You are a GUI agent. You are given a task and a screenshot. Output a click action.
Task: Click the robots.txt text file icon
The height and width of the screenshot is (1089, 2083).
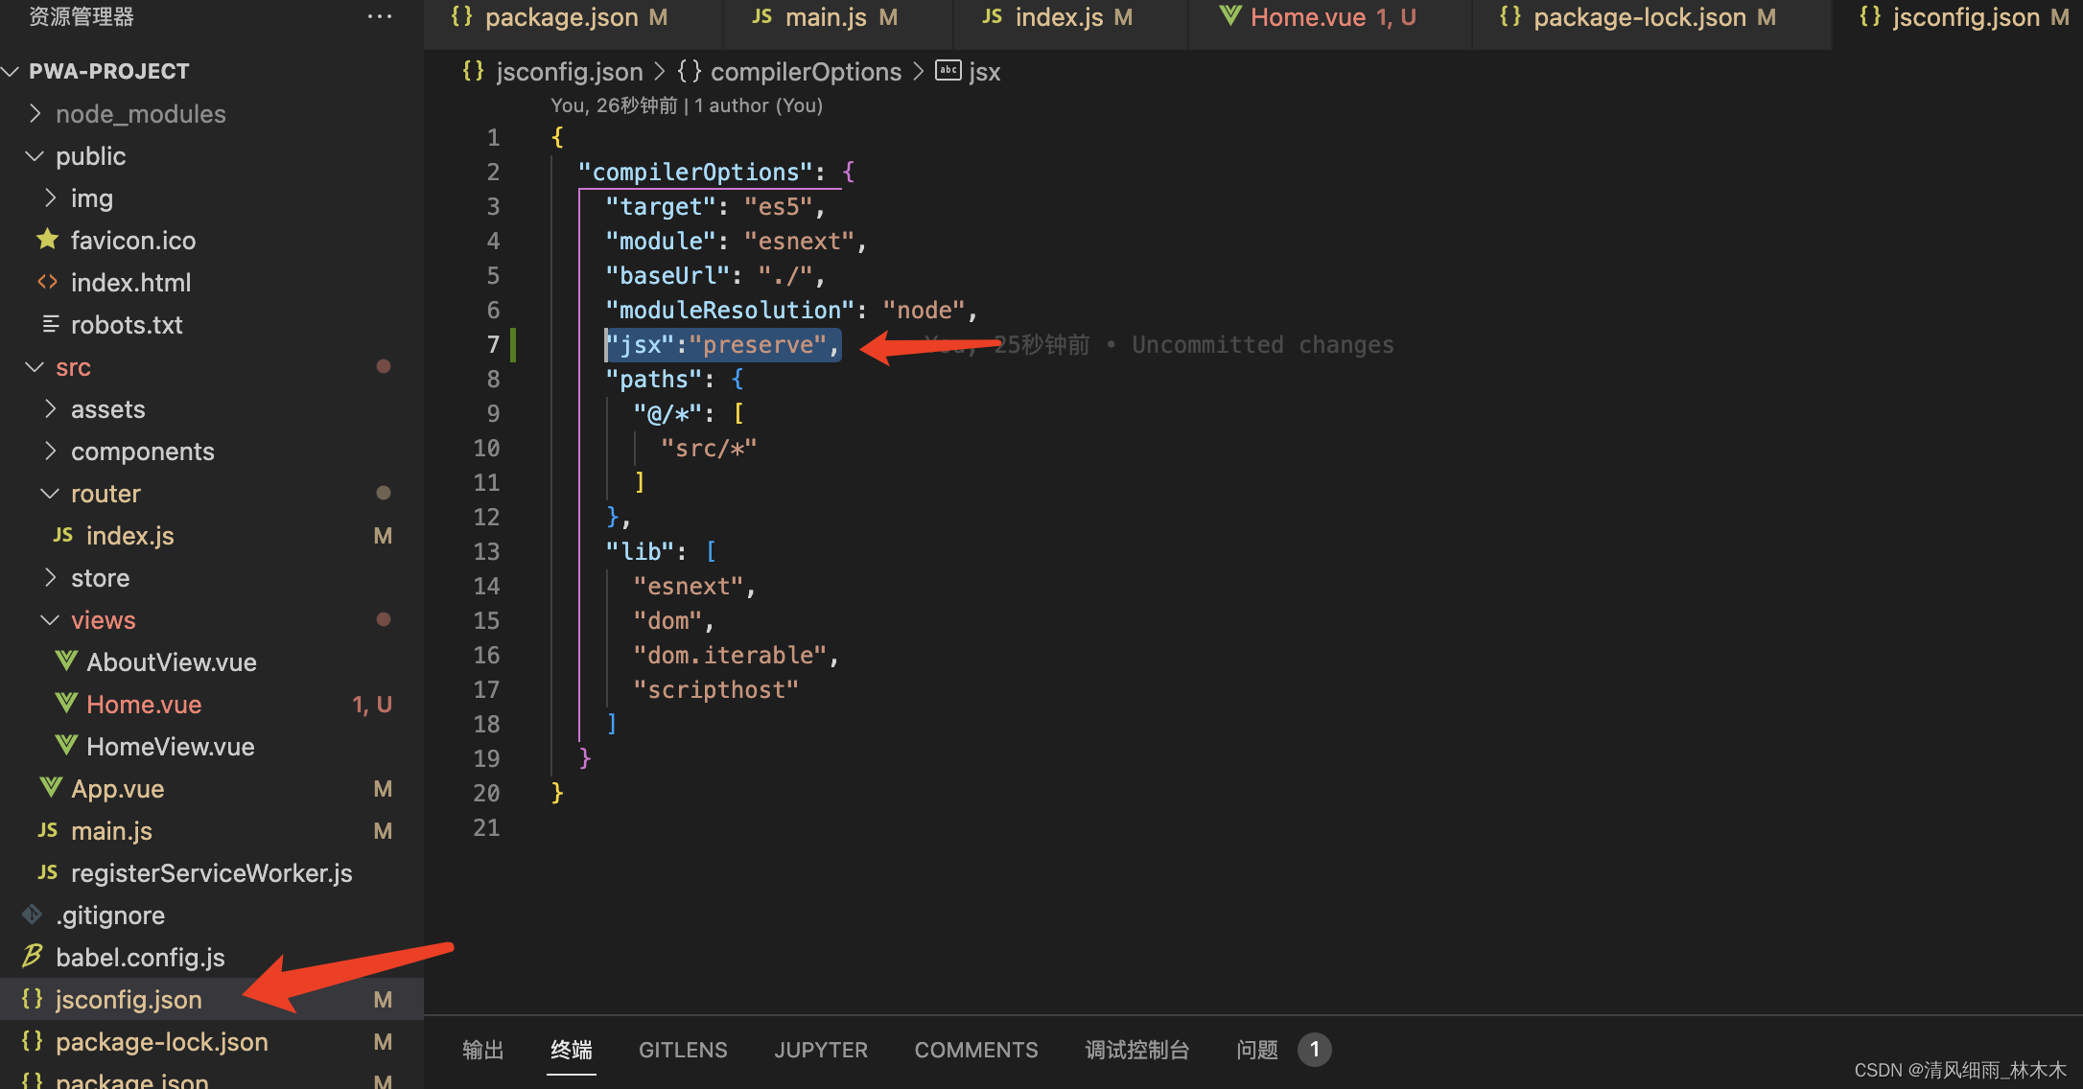(x=50, y=324)
